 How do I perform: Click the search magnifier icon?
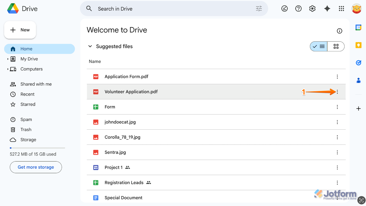pyautogui.click(x=89, y=8)
